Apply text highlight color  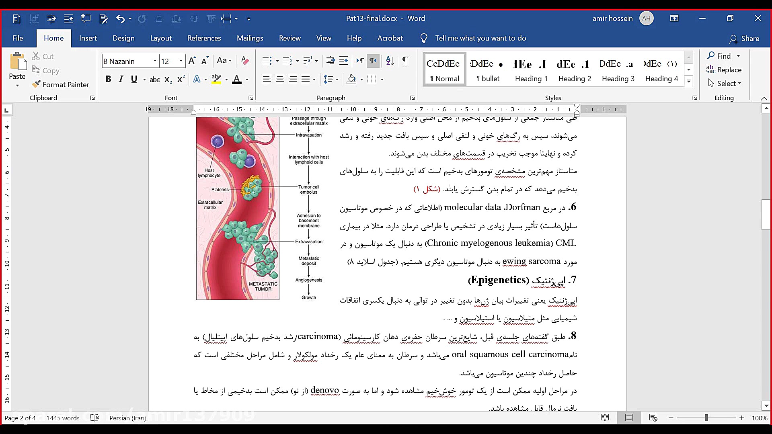pyautogui.click(x=216, y=79)
